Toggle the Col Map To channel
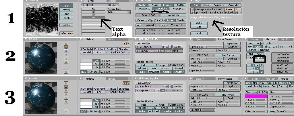The height and width of the screenshot is (116, 294). [x=248, y=83]
